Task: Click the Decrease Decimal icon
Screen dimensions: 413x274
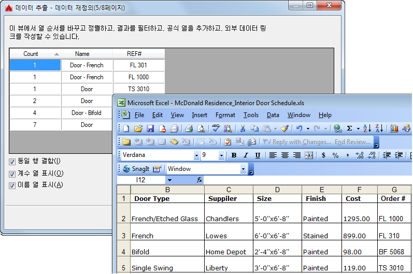Action: coord(372,155)
